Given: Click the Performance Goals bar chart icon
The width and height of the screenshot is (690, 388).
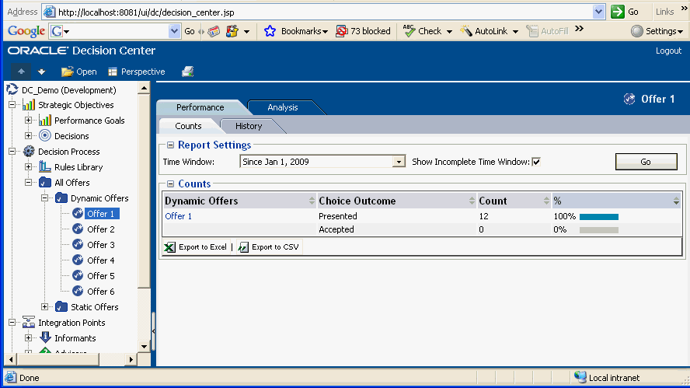Looking at the screenshot, I should 45,121.
